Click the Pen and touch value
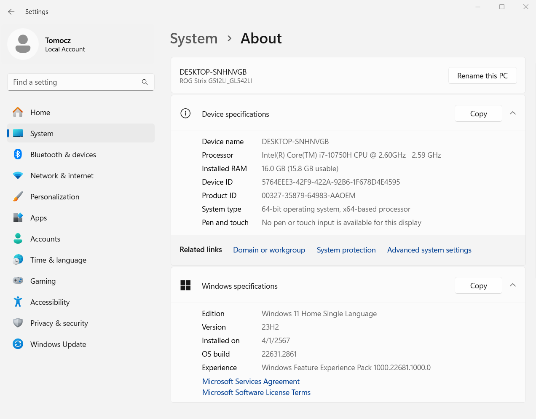536x419 pixels. coord(341,223)
